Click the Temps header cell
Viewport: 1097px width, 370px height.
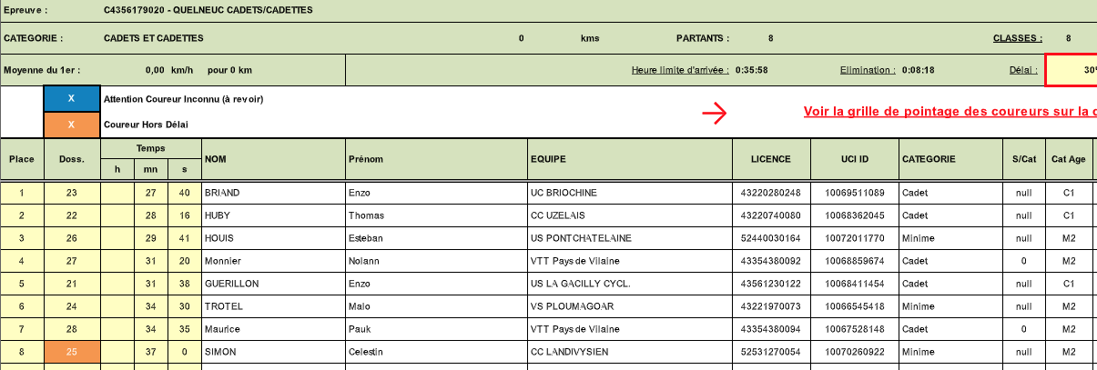(151, 148)
